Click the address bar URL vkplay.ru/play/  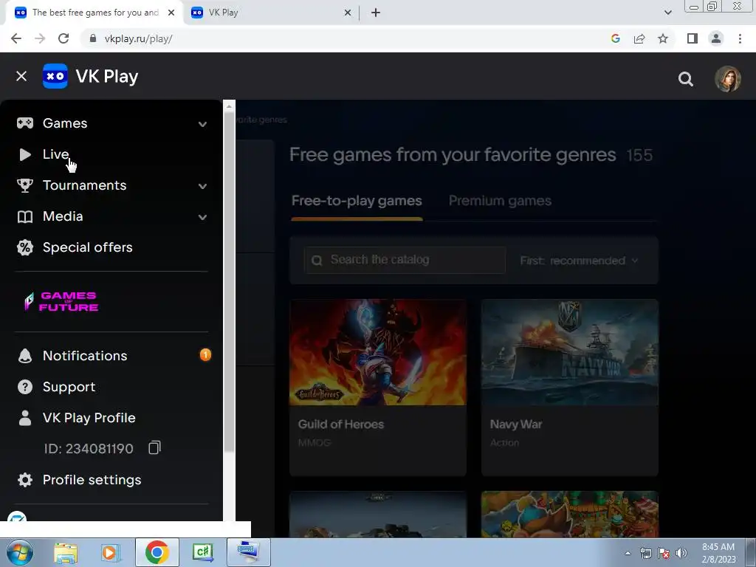pos(138,39)
